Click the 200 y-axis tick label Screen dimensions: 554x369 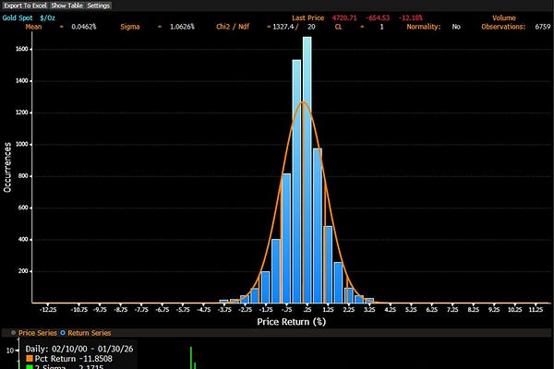point(23,271)
